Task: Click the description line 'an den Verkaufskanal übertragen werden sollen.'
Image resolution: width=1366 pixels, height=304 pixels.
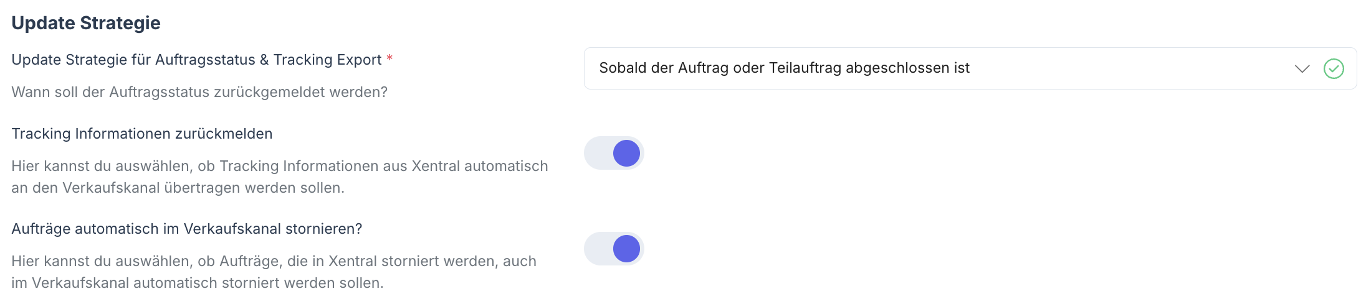Action: click(178, 188)
